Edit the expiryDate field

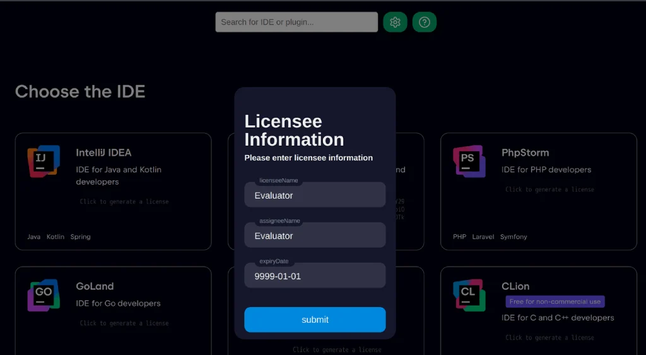tap(315, 276)
